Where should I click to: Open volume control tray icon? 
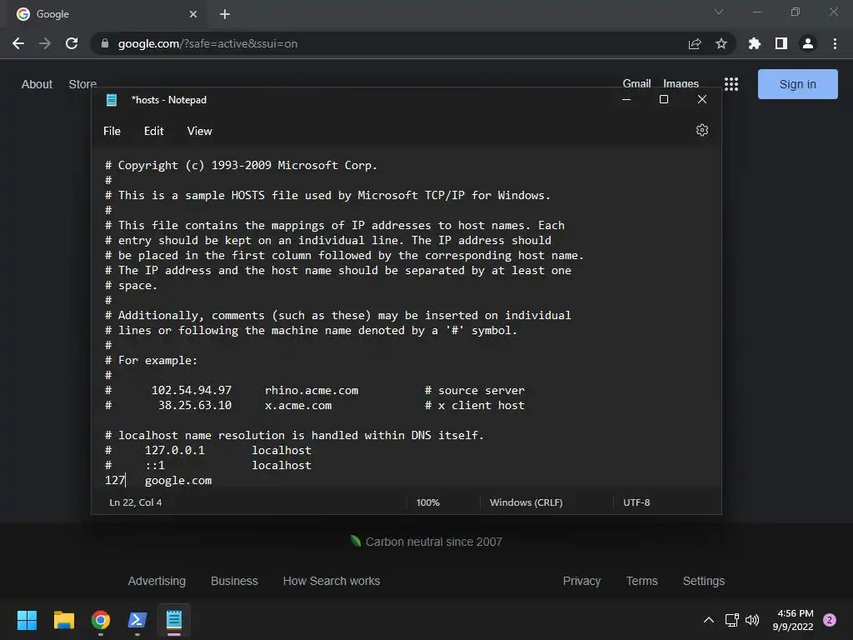point(752,620)
